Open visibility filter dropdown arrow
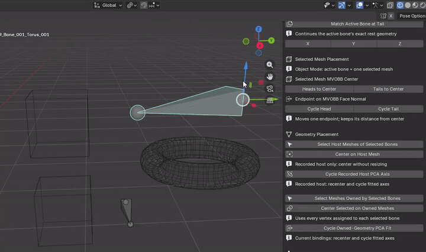Screen dimensions: 426x252 pos(333,5)
